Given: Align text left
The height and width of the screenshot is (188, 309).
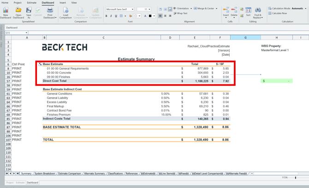Looking at the screenshot, I should [160, 16].
